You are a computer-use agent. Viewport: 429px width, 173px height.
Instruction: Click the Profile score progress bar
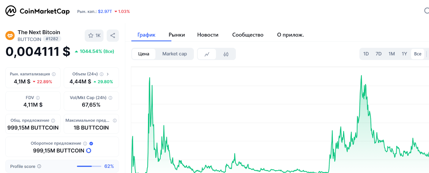coord(89,166)
